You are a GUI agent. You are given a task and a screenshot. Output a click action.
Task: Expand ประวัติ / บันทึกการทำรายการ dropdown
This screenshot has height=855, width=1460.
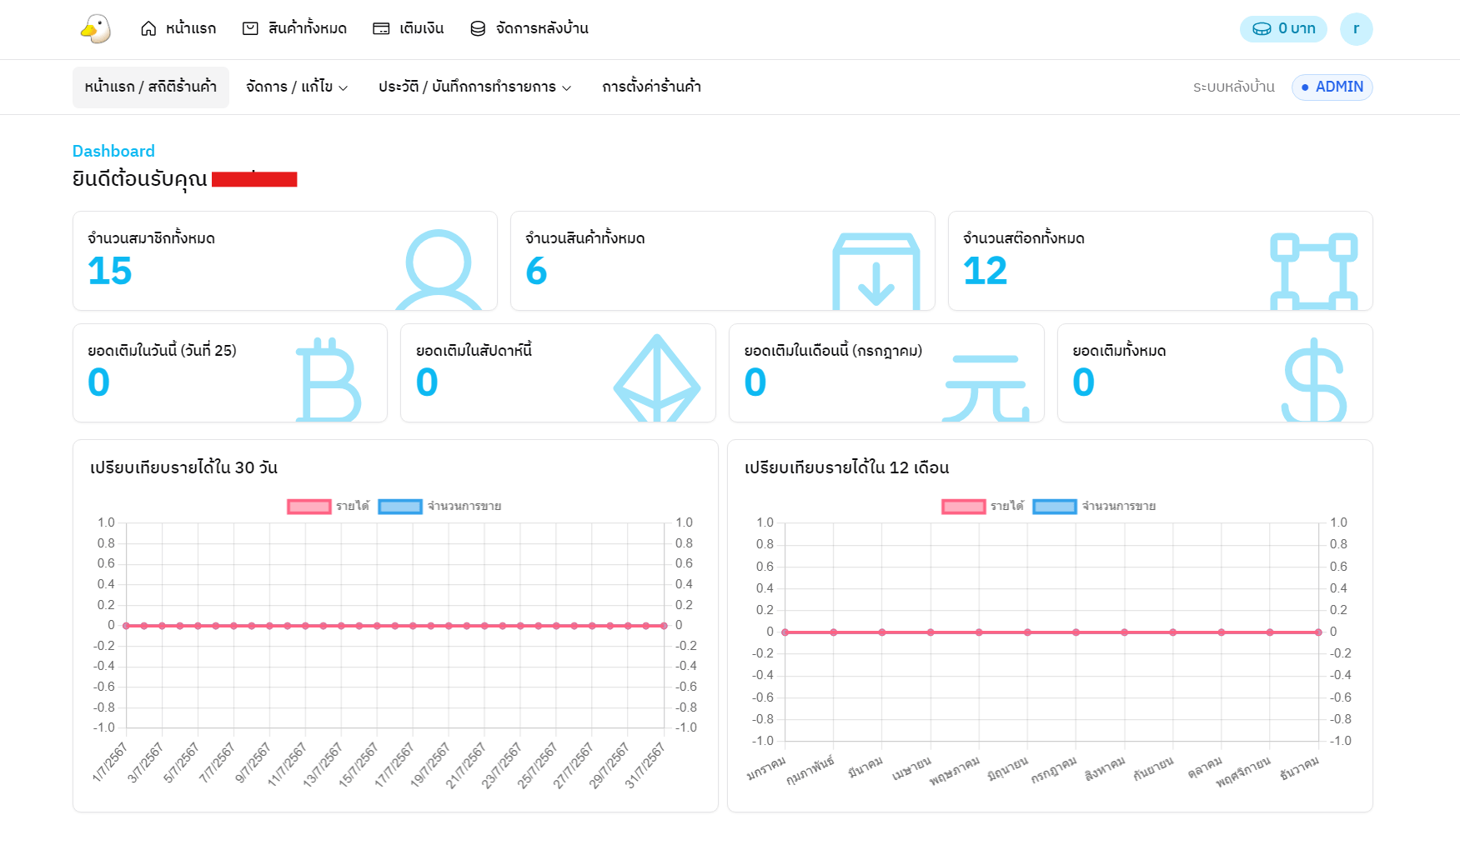point(474,87)
